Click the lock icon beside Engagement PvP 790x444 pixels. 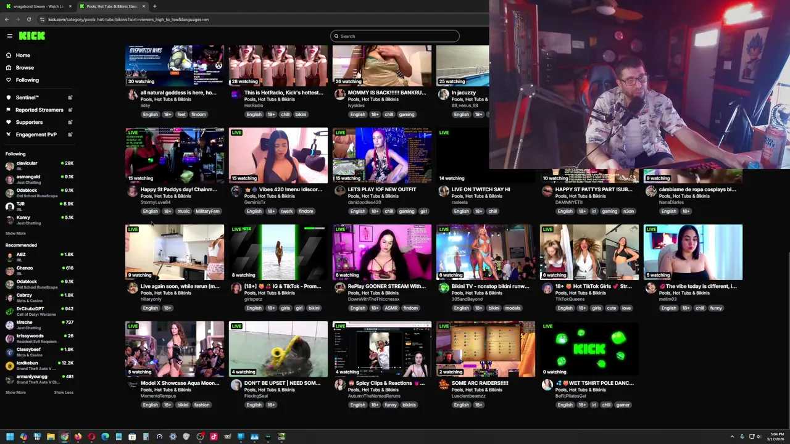tap(70, 134)
